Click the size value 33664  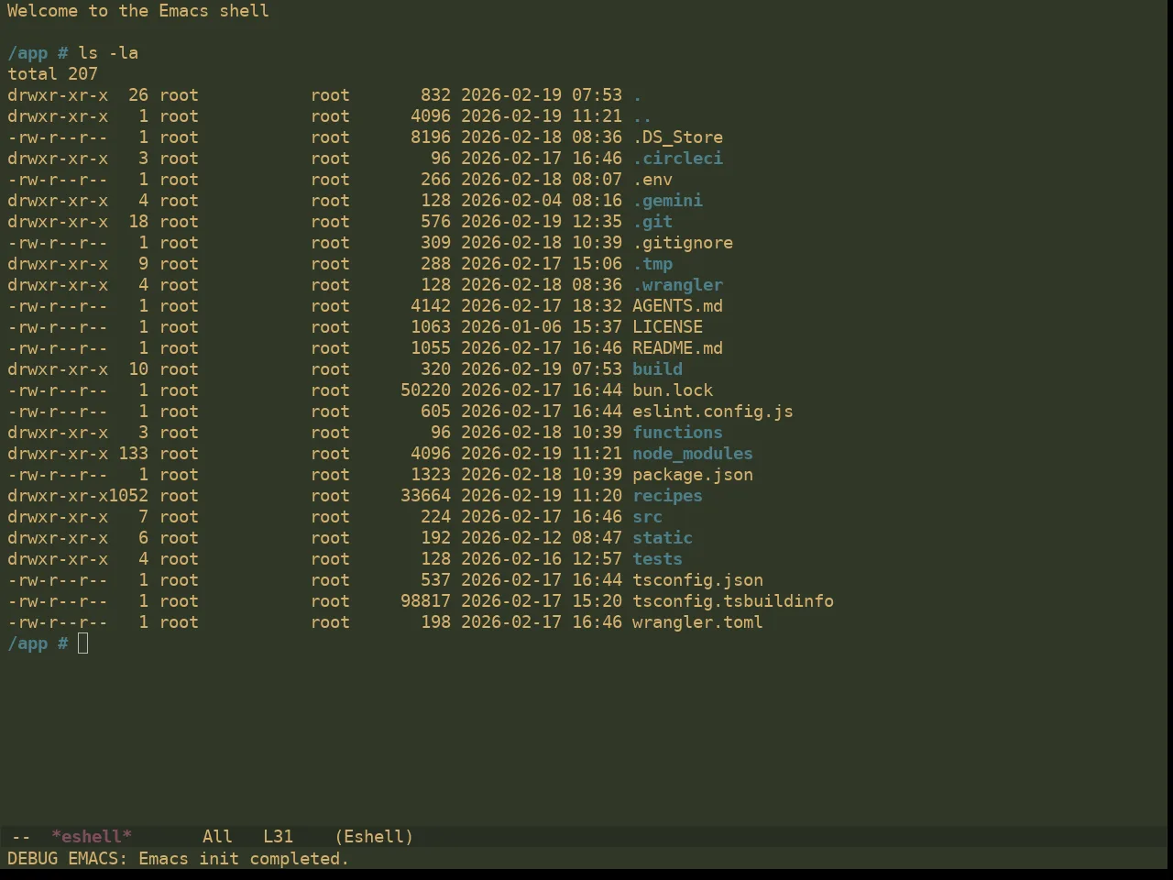425,496
